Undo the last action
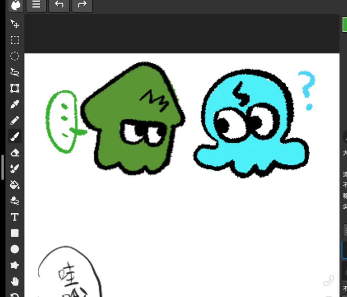Screen dimensions: 347x297 pyautogui.click(x=59, y=5)
